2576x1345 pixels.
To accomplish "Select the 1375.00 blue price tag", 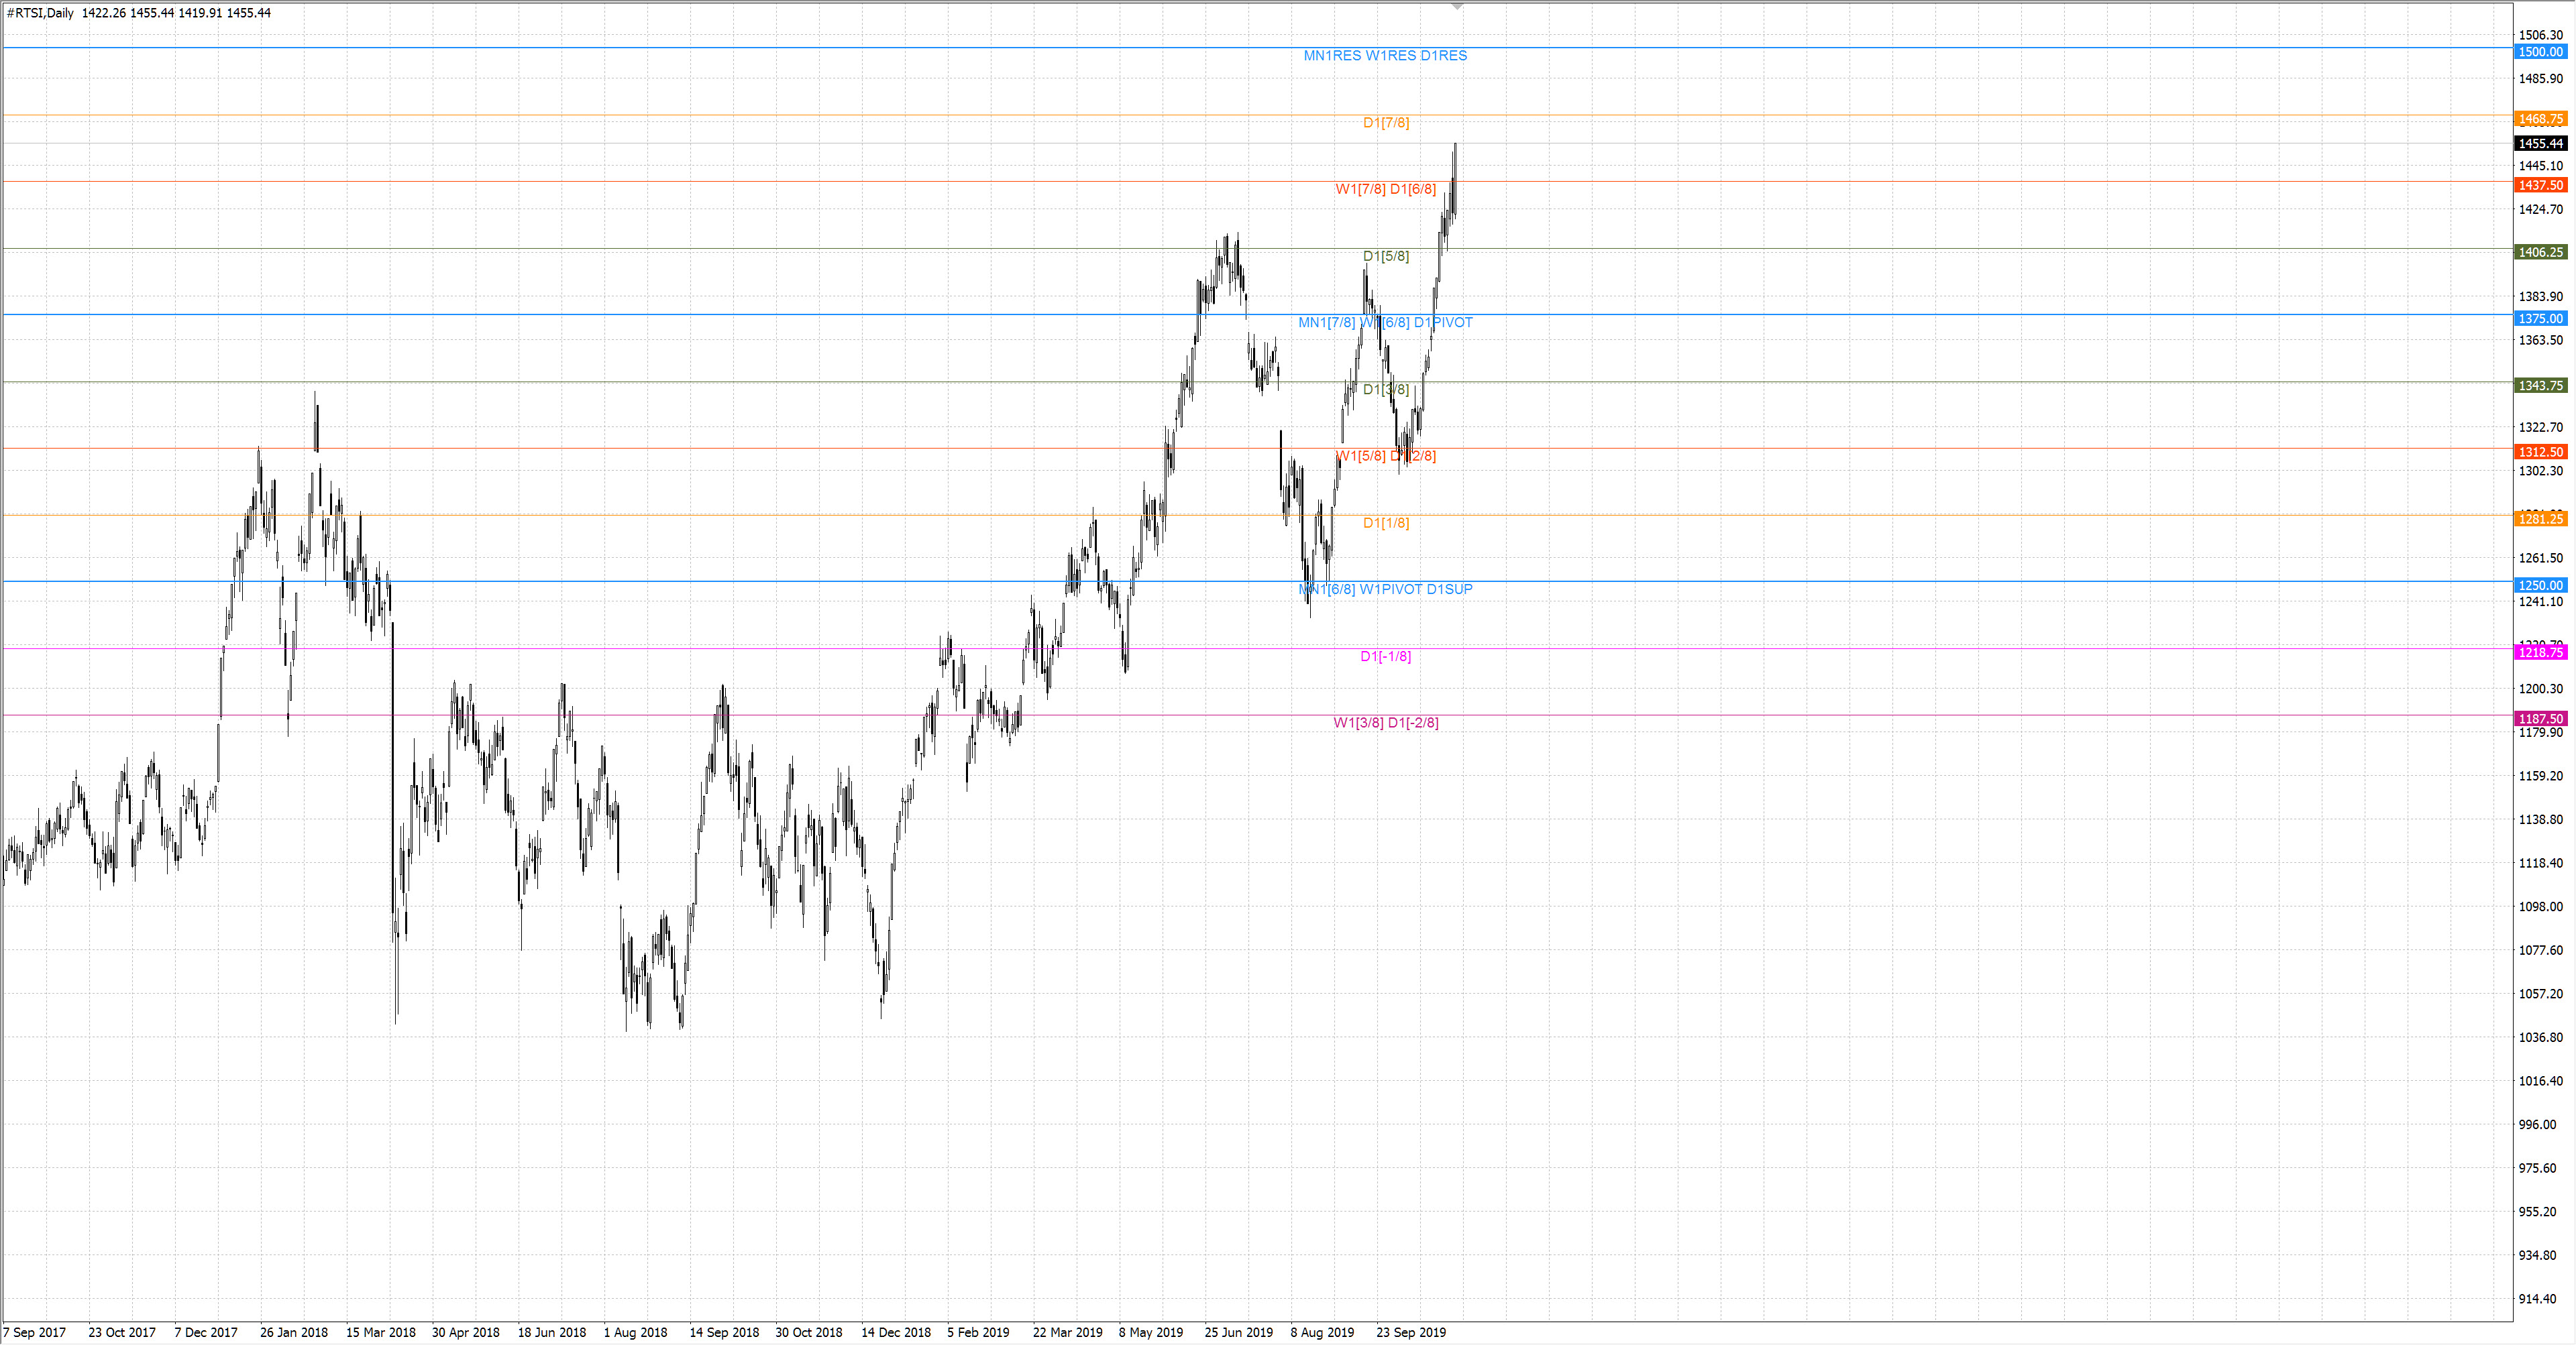I will [x=2540, y=318].
